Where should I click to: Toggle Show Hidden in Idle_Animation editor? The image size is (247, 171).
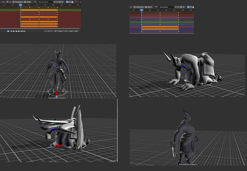pyautogui.click(x=70, y=2)
